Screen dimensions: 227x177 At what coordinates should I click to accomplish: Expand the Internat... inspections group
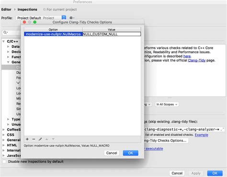coord(3,150)
